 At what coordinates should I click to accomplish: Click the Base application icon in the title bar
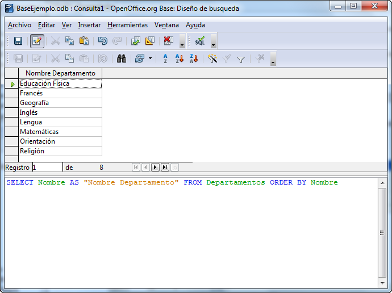9,9
